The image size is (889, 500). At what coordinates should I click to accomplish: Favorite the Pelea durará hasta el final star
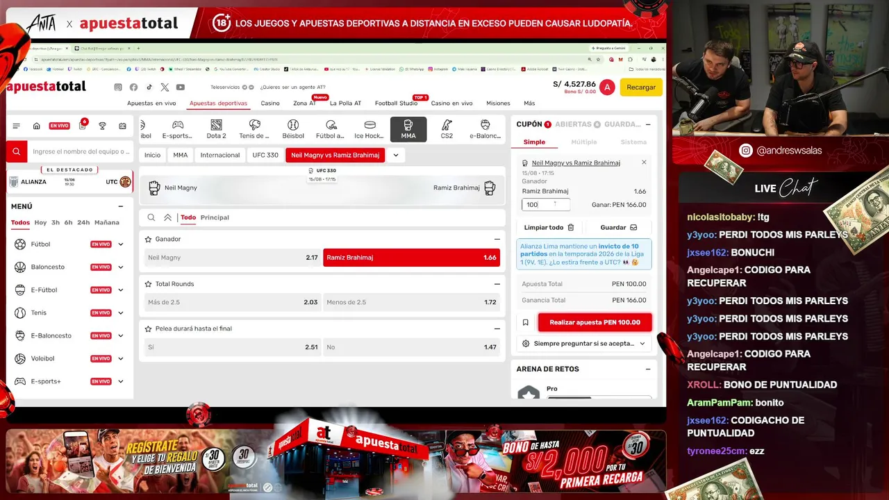click(148, 328)
